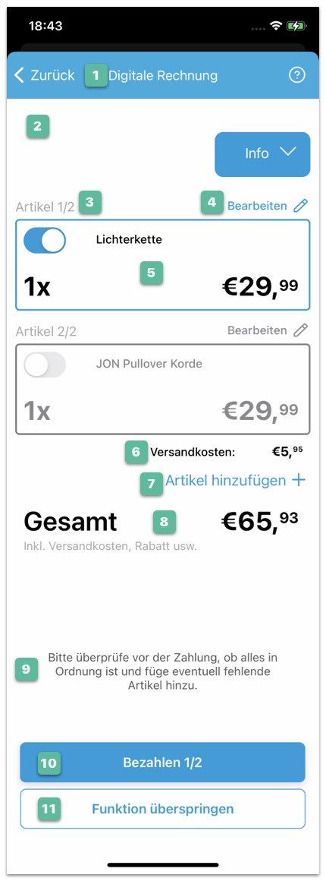Click pencil icon for Artikel 1/2
Viewport: 326px width, 881px height.
pos(301,207)
